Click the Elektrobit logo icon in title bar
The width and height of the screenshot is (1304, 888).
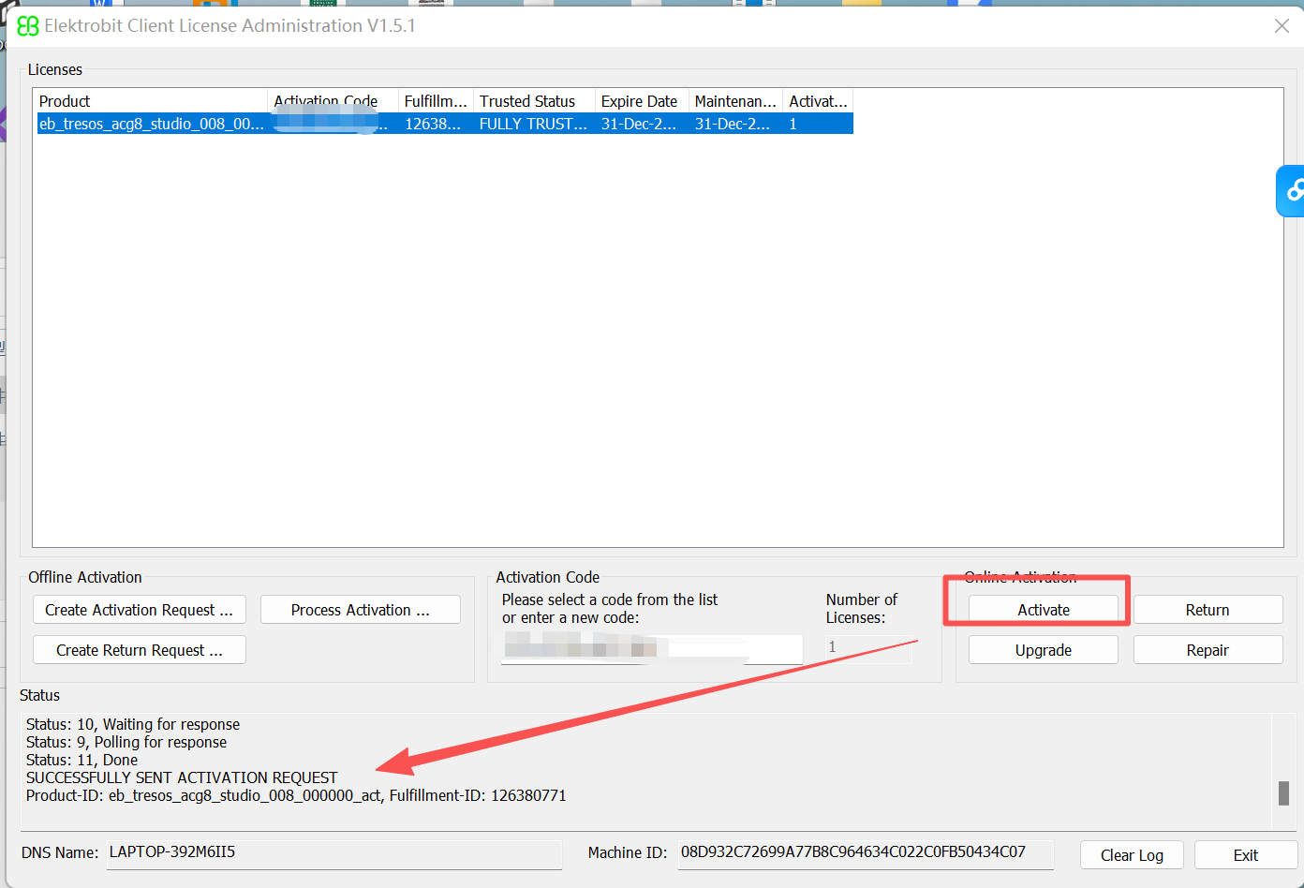pyautogui.click(x=28, y=26)
